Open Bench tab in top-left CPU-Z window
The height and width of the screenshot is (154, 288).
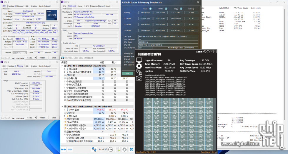pos(41,6)
